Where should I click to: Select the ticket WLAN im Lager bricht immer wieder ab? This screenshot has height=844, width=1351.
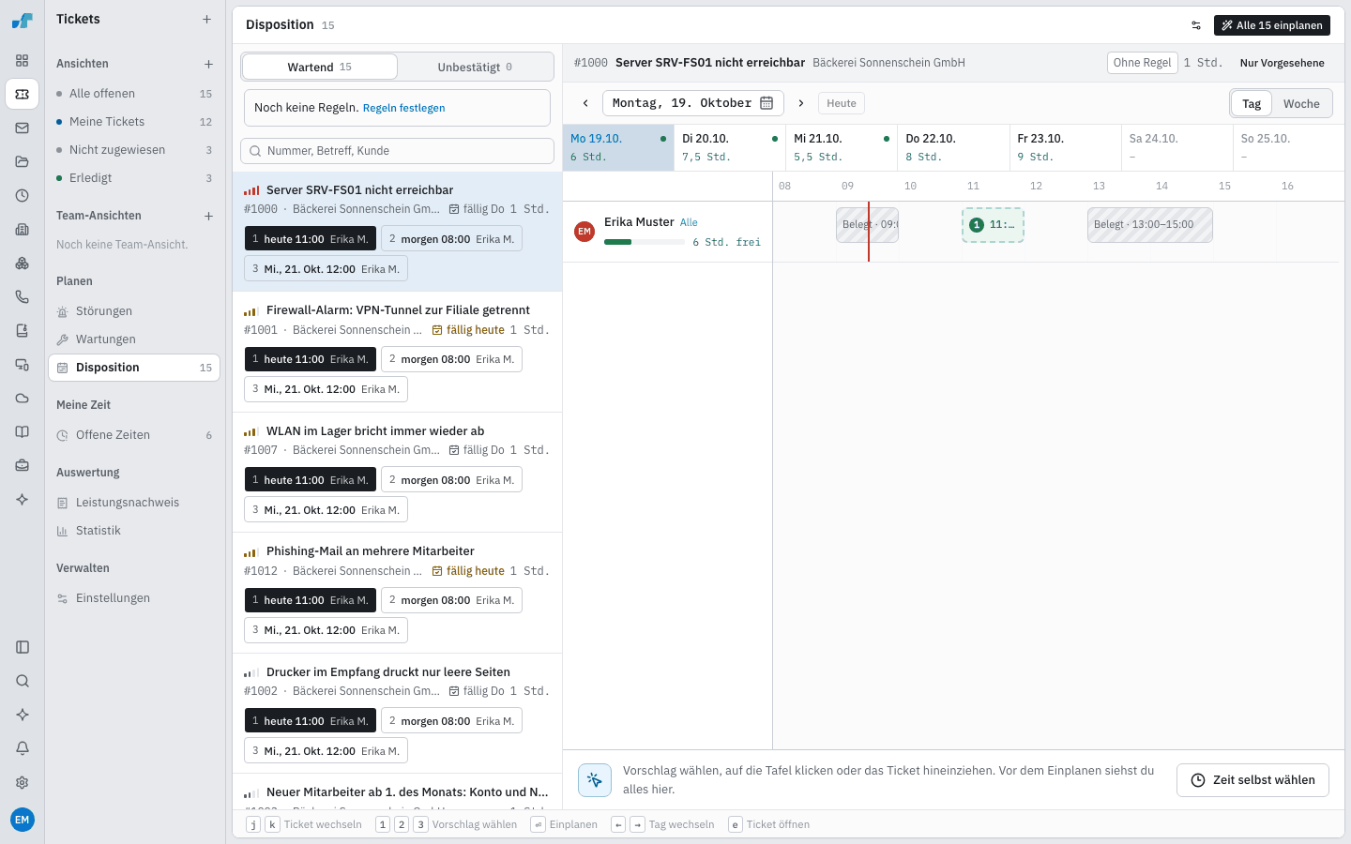397,473
